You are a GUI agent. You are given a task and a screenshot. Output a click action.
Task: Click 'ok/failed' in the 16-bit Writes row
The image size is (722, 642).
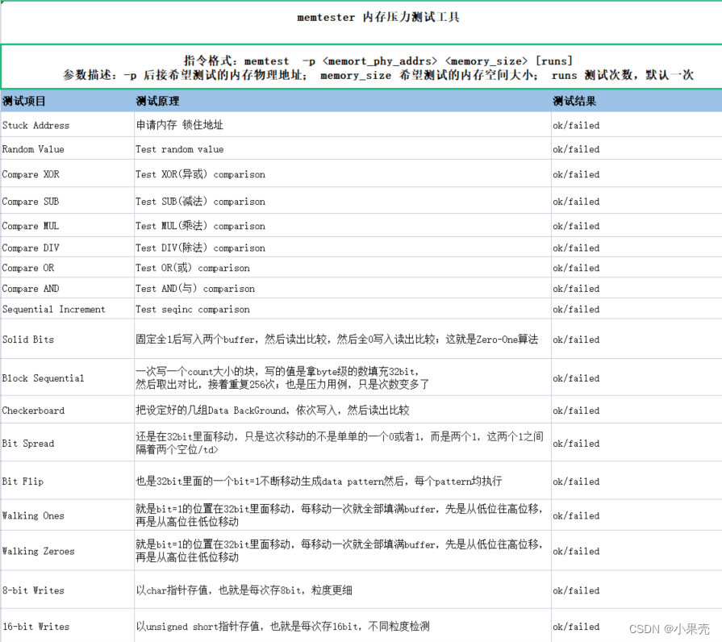pos(576,627)
